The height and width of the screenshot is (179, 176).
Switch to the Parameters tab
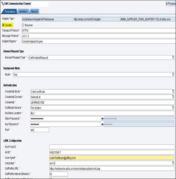[x=9, y=12]
